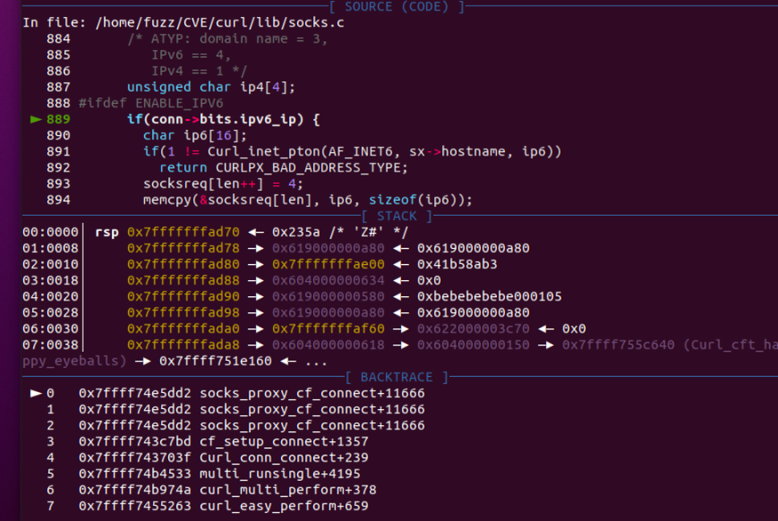Click the curl_multi_perform+378 frame
778x521 pixels.
[x=287, y=490]
